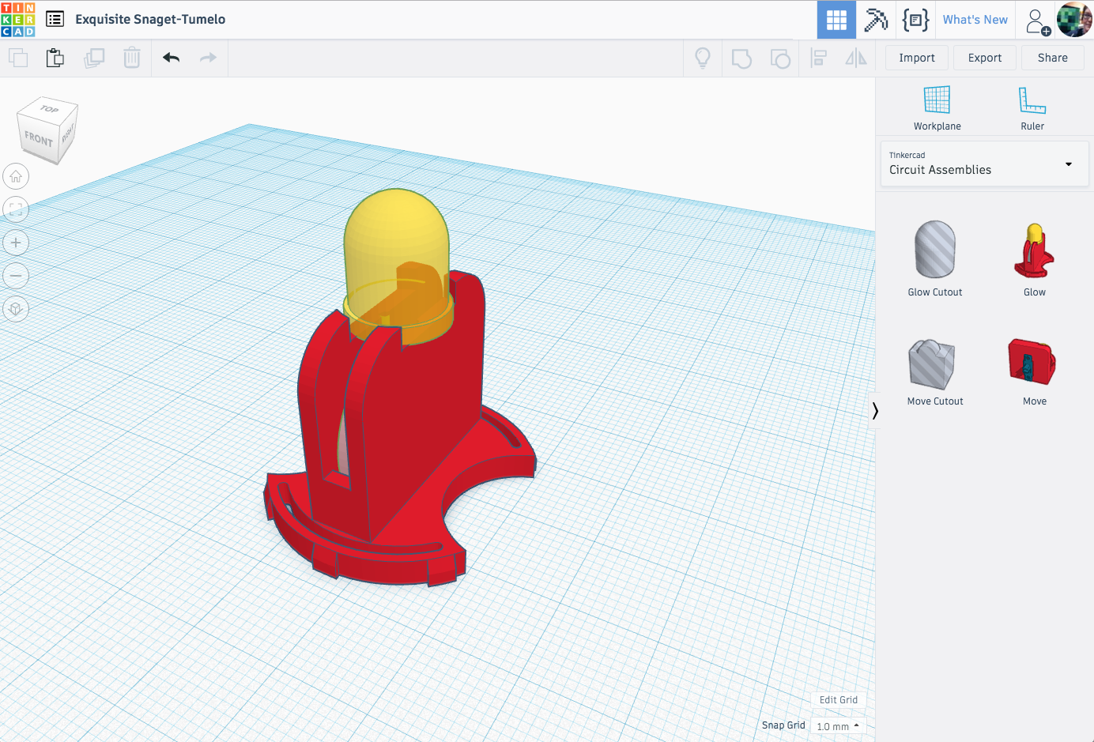The width and height of the screenshot is (1094, 742).
Task: Open the designs list icon
Action: [x=55, y=19]
